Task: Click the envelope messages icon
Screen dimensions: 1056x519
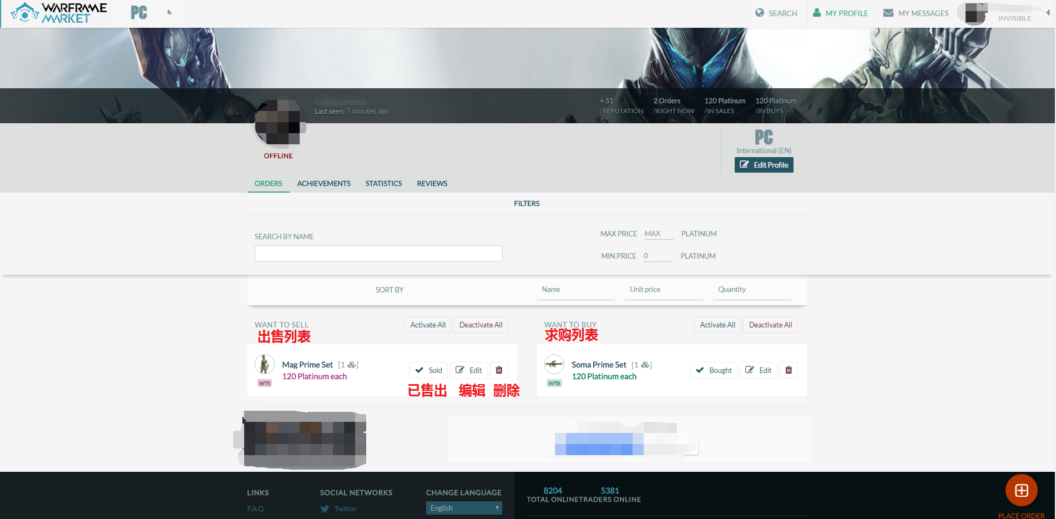Action: click(x=888, y=13)
